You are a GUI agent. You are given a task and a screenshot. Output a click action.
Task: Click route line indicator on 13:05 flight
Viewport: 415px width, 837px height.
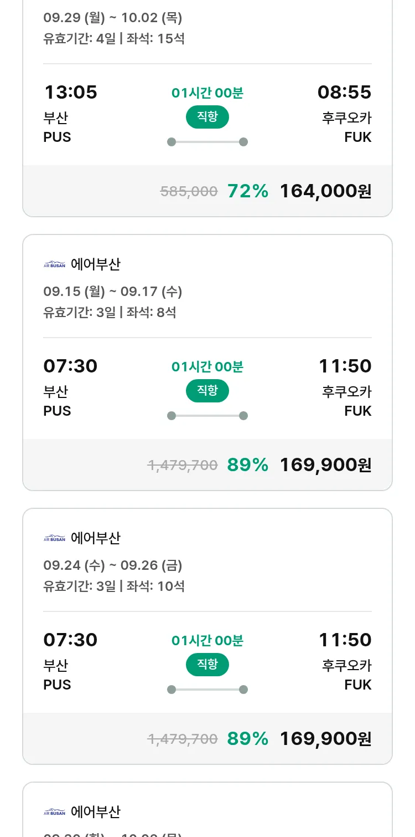[x=207, y=142]
